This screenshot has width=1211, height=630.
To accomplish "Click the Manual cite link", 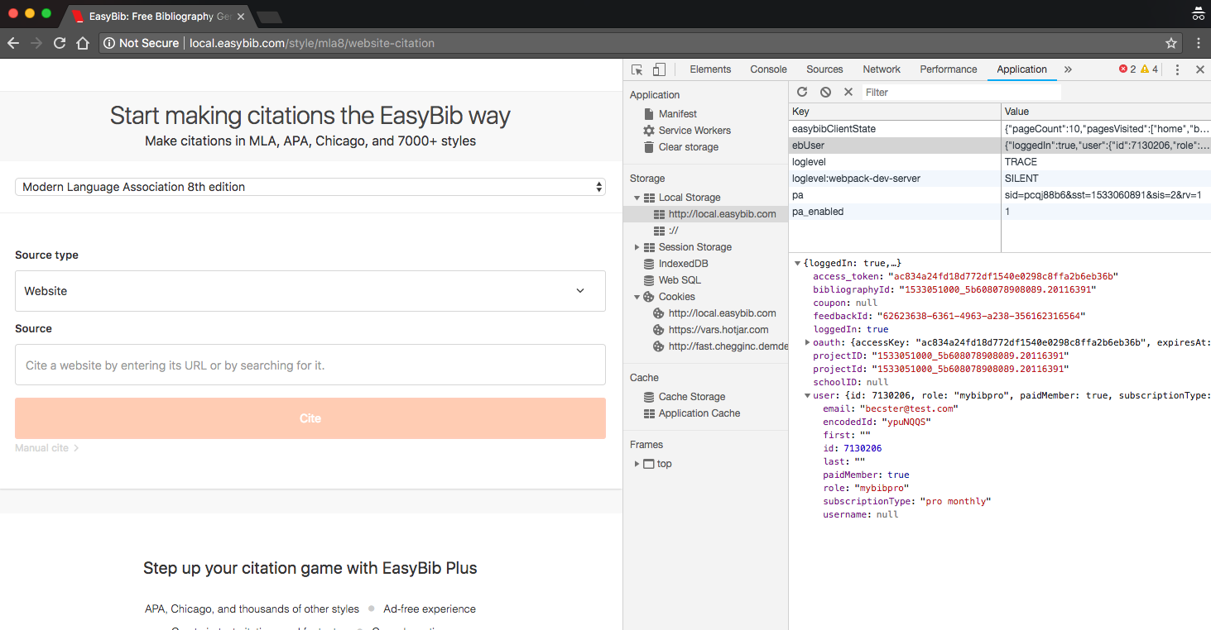I will click(46, 448).
